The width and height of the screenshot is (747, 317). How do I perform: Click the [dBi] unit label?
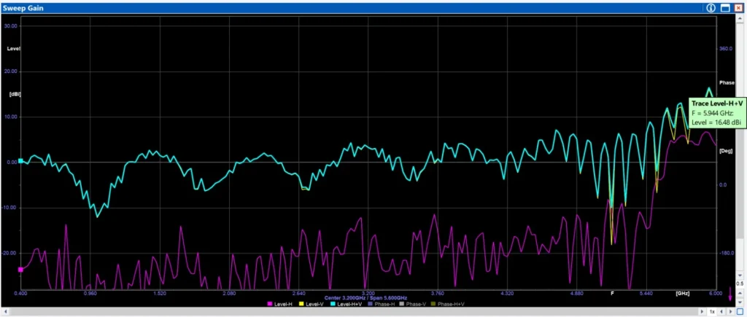(x=15, y=94)
